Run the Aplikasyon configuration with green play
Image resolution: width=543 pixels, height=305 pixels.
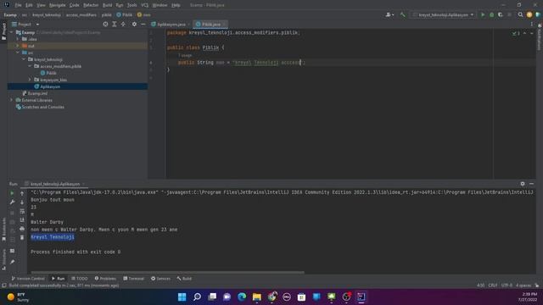(483, 15)
